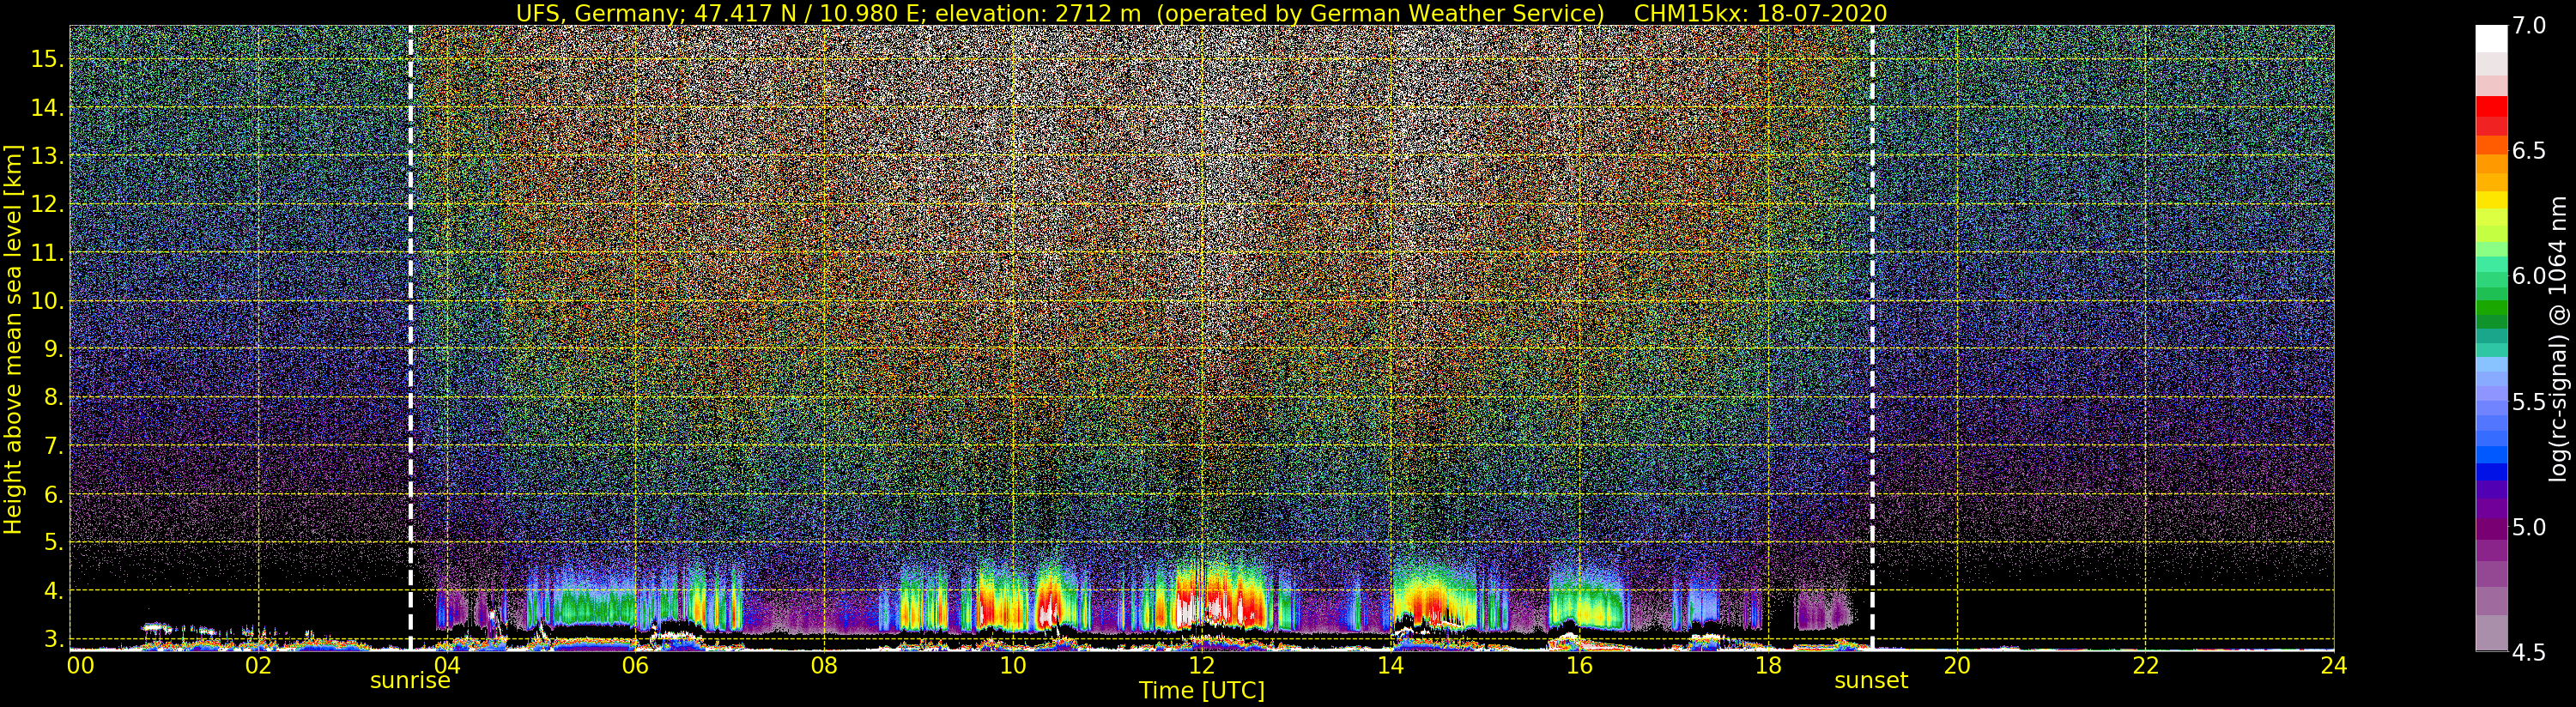Viewport: 2576px width, 707px height.
Task: Click the green 6.0 level on colorbar
Action: 2491,276
